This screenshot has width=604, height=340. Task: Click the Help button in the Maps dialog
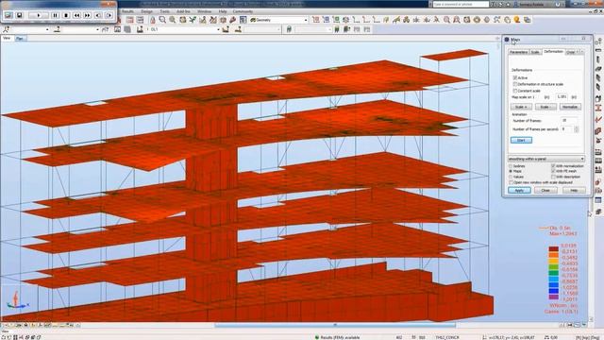click(574, 191)
